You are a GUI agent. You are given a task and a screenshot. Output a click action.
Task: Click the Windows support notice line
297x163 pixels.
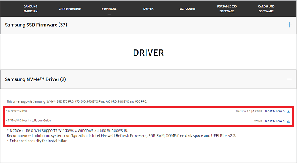click(67, 131)
